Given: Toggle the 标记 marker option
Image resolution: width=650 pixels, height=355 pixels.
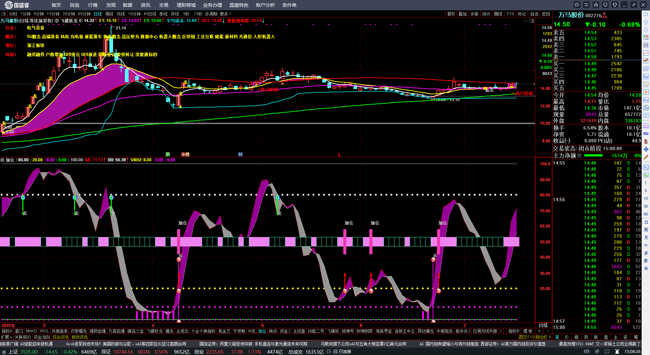Looking at the screenshot, I should 522,14.
